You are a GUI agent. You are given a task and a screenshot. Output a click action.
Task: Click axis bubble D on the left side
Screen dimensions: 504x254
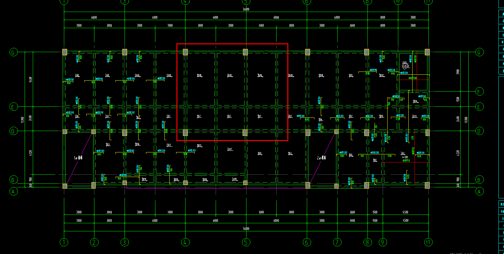[x=13, y=131]
